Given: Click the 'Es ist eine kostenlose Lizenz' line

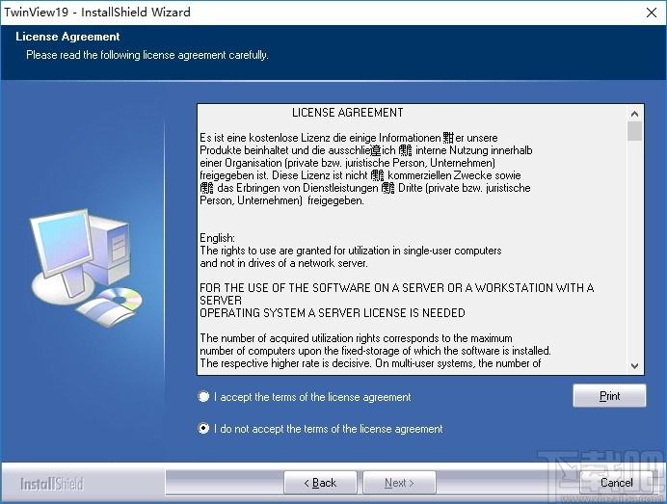Looking at the screenshot, I should 348,138.
